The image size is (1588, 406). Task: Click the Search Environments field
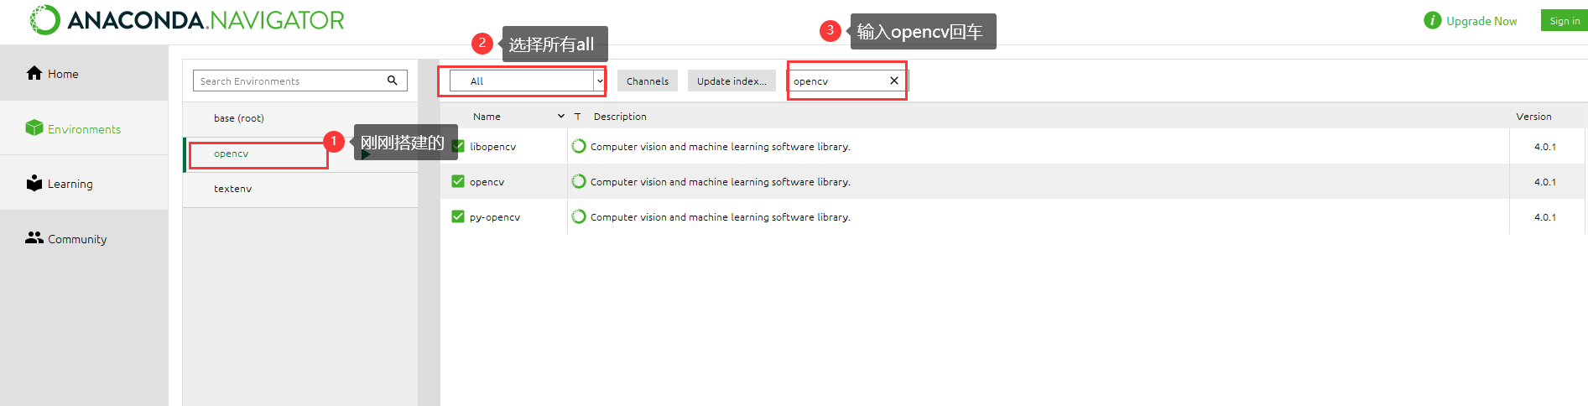click(x=300, y=81)
